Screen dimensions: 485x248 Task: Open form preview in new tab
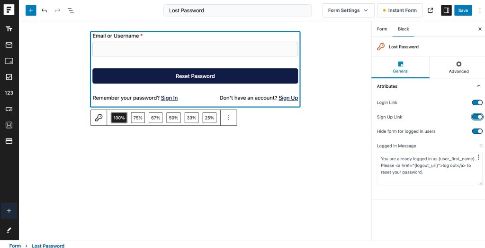click(x=430, y=10)
